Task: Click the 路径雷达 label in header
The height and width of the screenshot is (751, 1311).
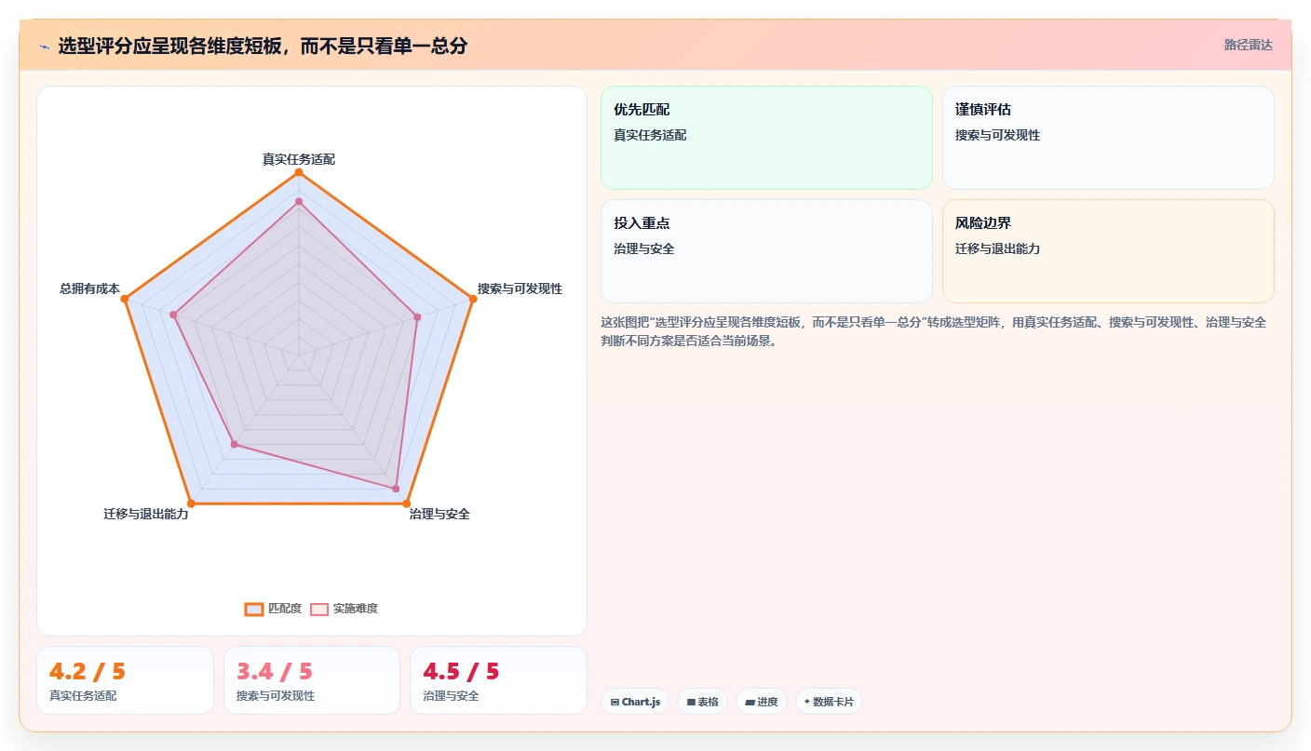Action: click(x=1248, y=45)
